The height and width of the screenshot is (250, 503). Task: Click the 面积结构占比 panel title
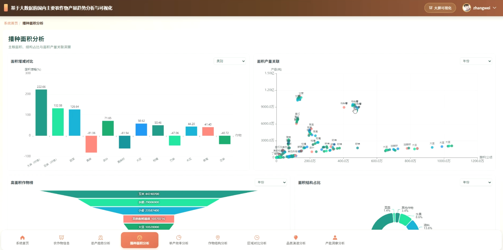click(x=309, y=182)
